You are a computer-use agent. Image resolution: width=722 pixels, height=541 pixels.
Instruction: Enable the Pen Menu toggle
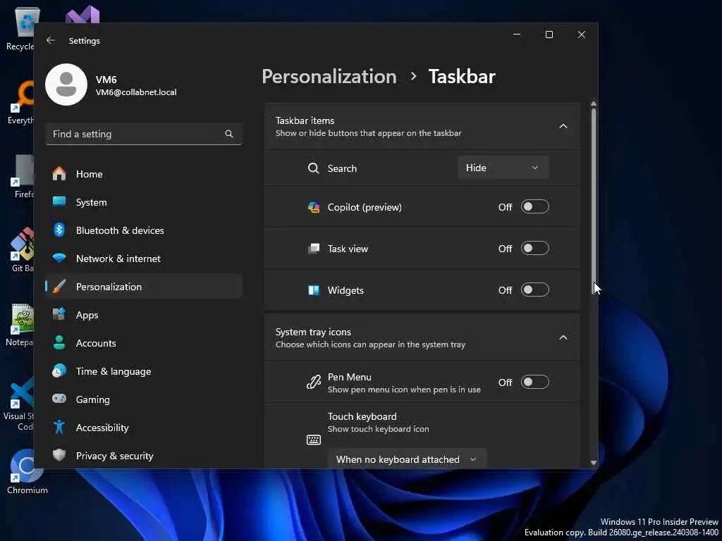(534, 382)
